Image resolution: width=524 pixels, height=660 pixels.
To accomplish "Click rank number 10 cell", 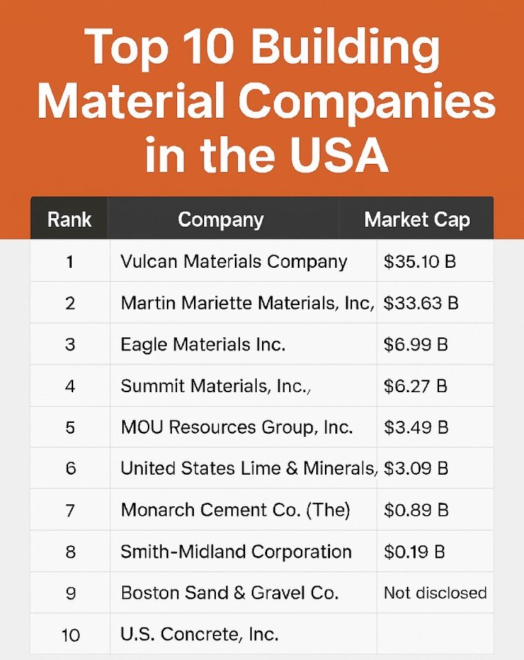I will 70,634.
